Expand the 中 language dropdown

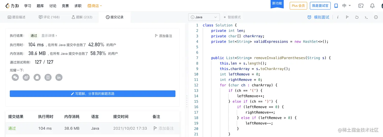click(x=347, y=6)
